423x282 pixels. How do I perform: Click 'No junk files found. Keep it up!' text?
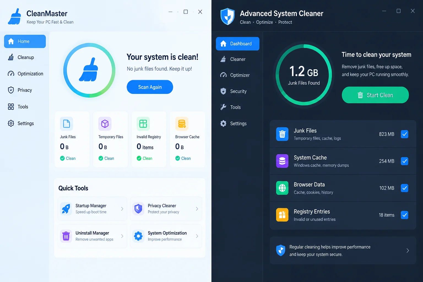coord(159,69)
